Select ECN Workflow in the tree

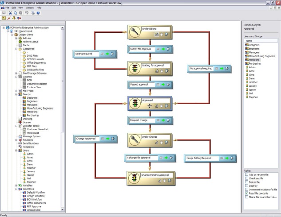[x=35, y=199]
